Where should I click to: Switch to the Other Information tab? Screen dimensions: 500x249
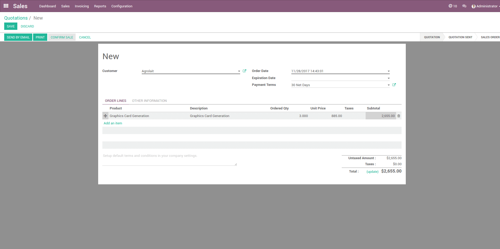pos(149,101)
